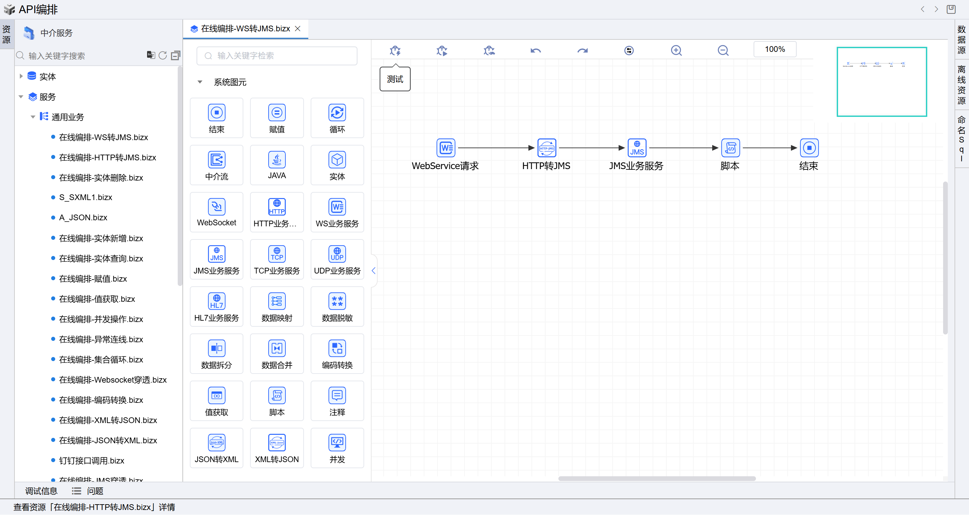The height and width of the screenshot is (515, 969).
Task: Collapse palette panel with the left chevron handle
Action: point(374,271)
